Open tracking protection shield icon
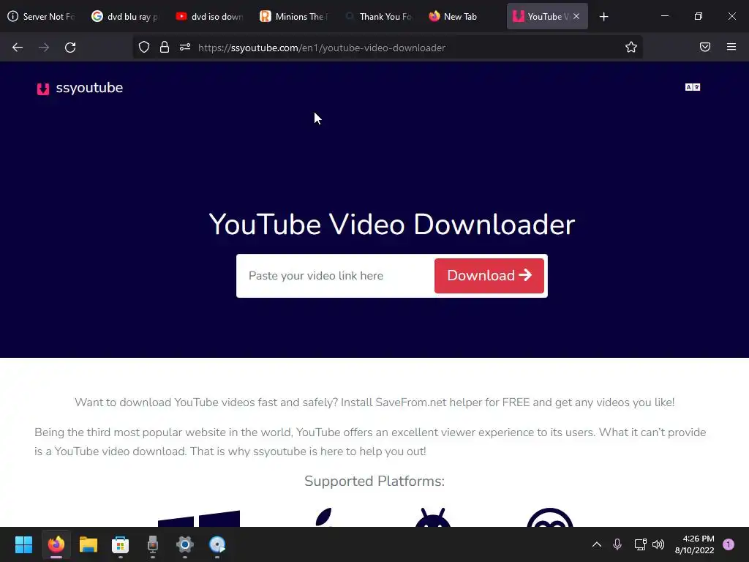The image size is (749, 562). tap(144, 48)
